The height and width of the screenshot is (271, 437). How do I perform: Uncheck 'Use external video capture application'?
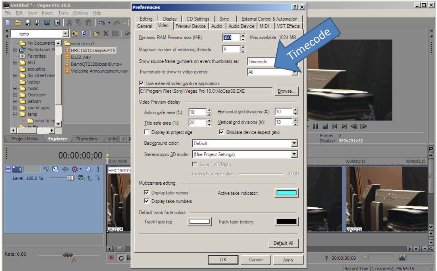click(142, 83)
